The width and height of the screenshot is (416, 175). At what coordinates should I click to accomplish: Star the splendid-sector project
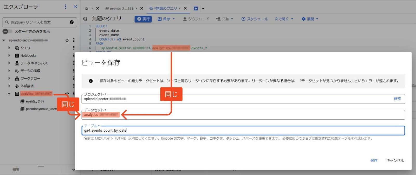click(67, 40)
